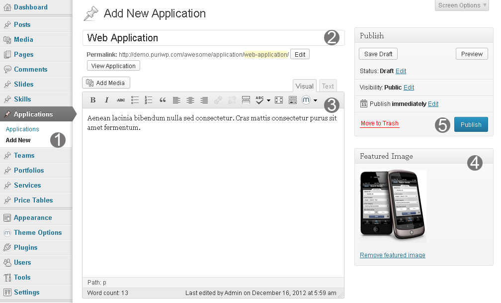Remove the featured image
The width and height of the screenshot is (501, 303).
[392, 255]
